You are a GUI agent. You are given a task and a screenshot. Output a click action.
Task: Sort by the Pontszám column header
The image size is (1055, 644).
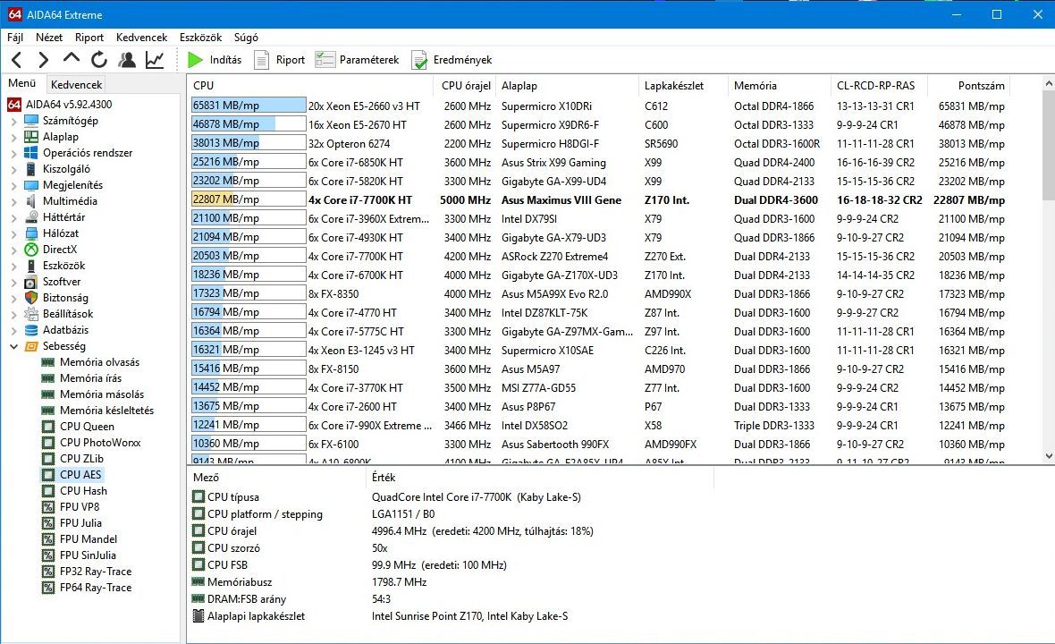pos(969,86)
